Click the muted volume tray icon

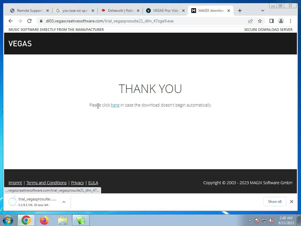pos(271,221)
